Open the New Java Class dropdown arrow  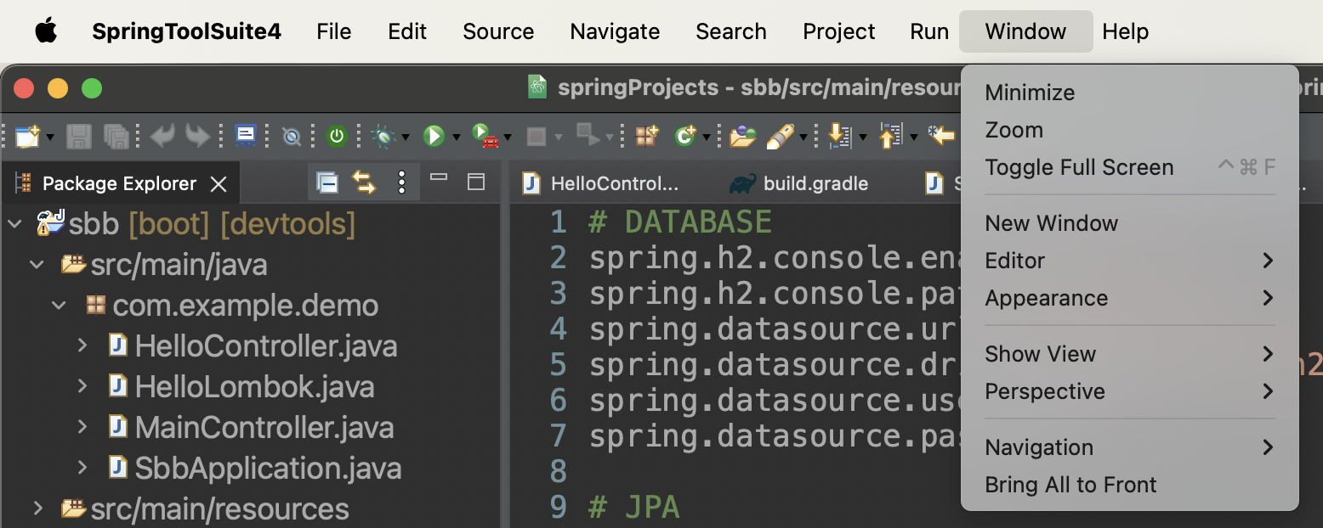[x=706, y=137]
